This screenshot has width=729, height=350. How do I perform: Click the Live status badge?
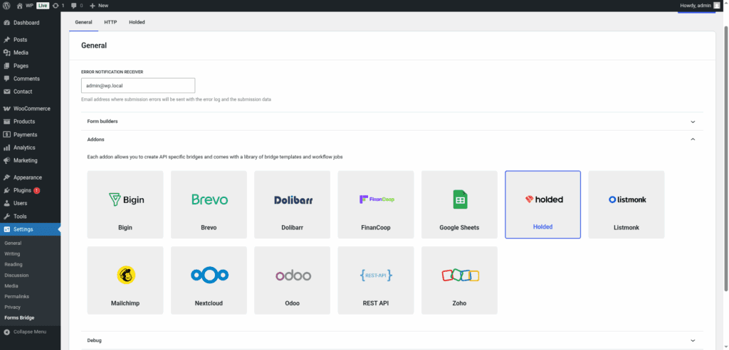click(x=43, y=6)
